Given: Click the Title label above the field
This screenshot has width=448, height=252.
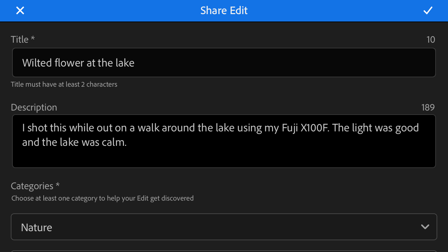Looking at the screenshot, I should point(23,39).
